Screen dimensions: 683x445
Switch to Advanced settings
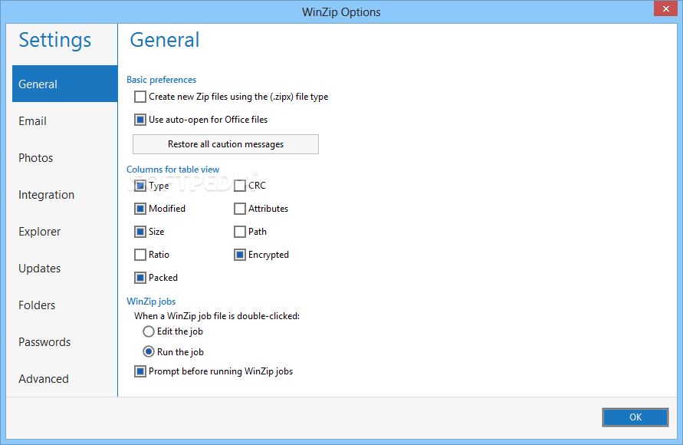pyautogui.click(x=65, y=379)
